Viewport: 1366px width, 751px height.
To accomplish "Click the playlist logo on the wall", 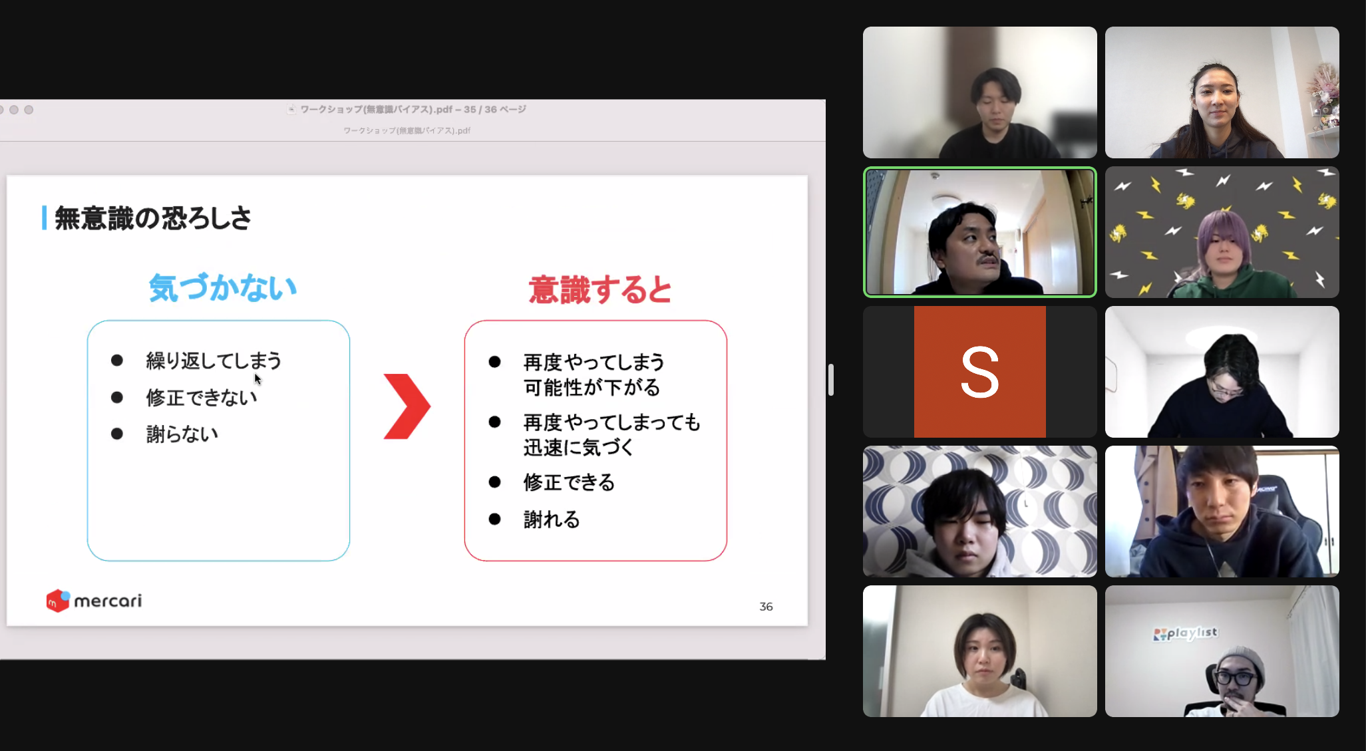I will (x=1185, y=633).
